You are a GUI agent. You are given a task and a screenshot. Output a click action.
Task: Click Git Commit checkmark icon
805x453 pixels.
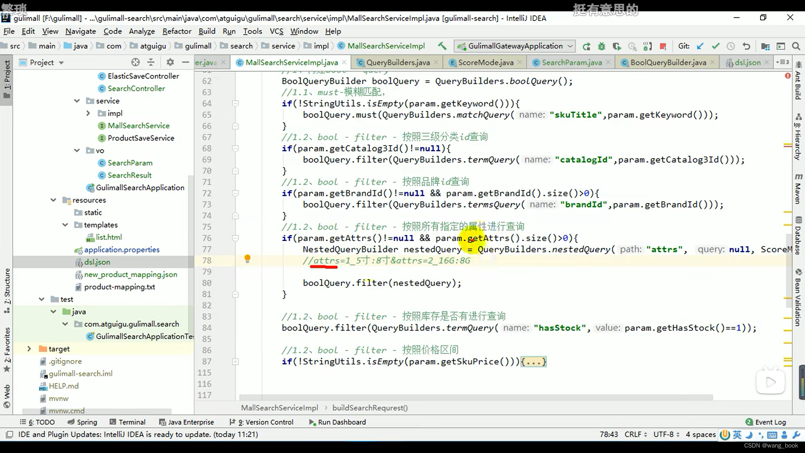click(x=715, y=46)
